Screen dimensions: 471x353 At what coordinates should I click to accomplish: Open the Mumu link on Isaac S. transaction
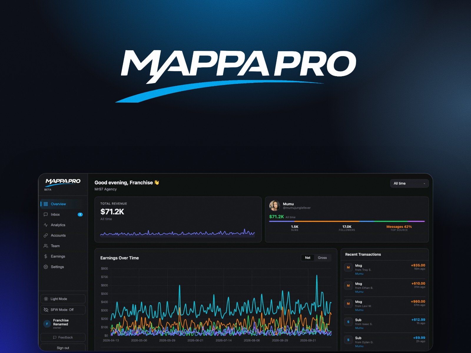click(359, 328)
